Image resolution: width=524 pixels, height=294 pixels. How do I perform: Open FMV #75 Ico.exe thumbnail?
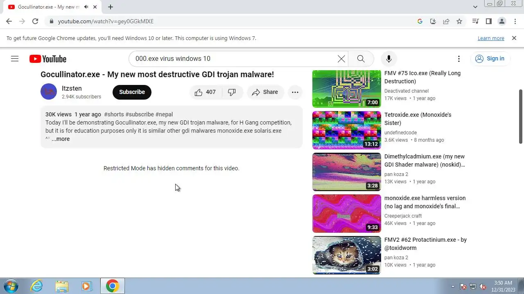click(x=346, y=89)
